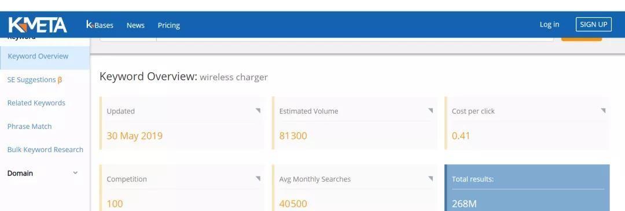
Task: Click the Total results blue card
Action: (527, 187)
